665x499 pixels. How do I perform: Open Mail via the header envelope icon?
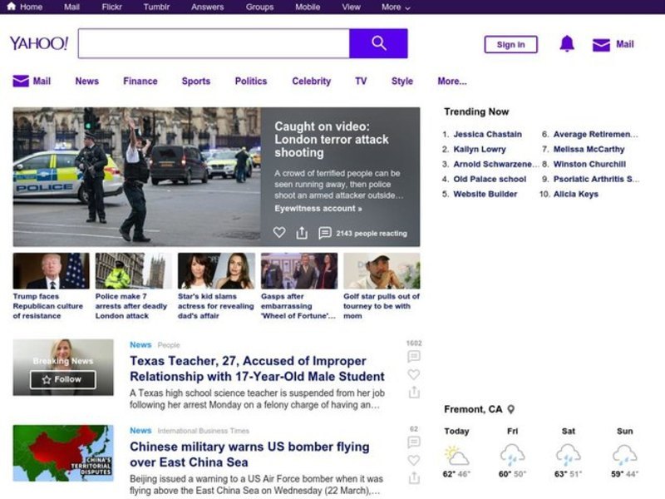click(x=601, y=45)
